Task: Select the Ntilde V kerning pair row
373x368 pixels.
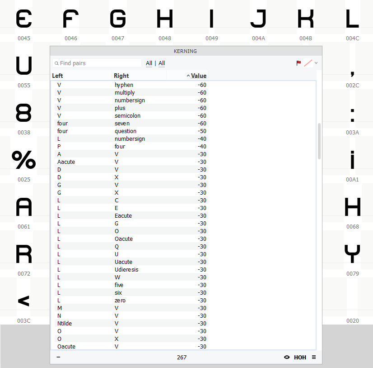Action: coord(131,323)
